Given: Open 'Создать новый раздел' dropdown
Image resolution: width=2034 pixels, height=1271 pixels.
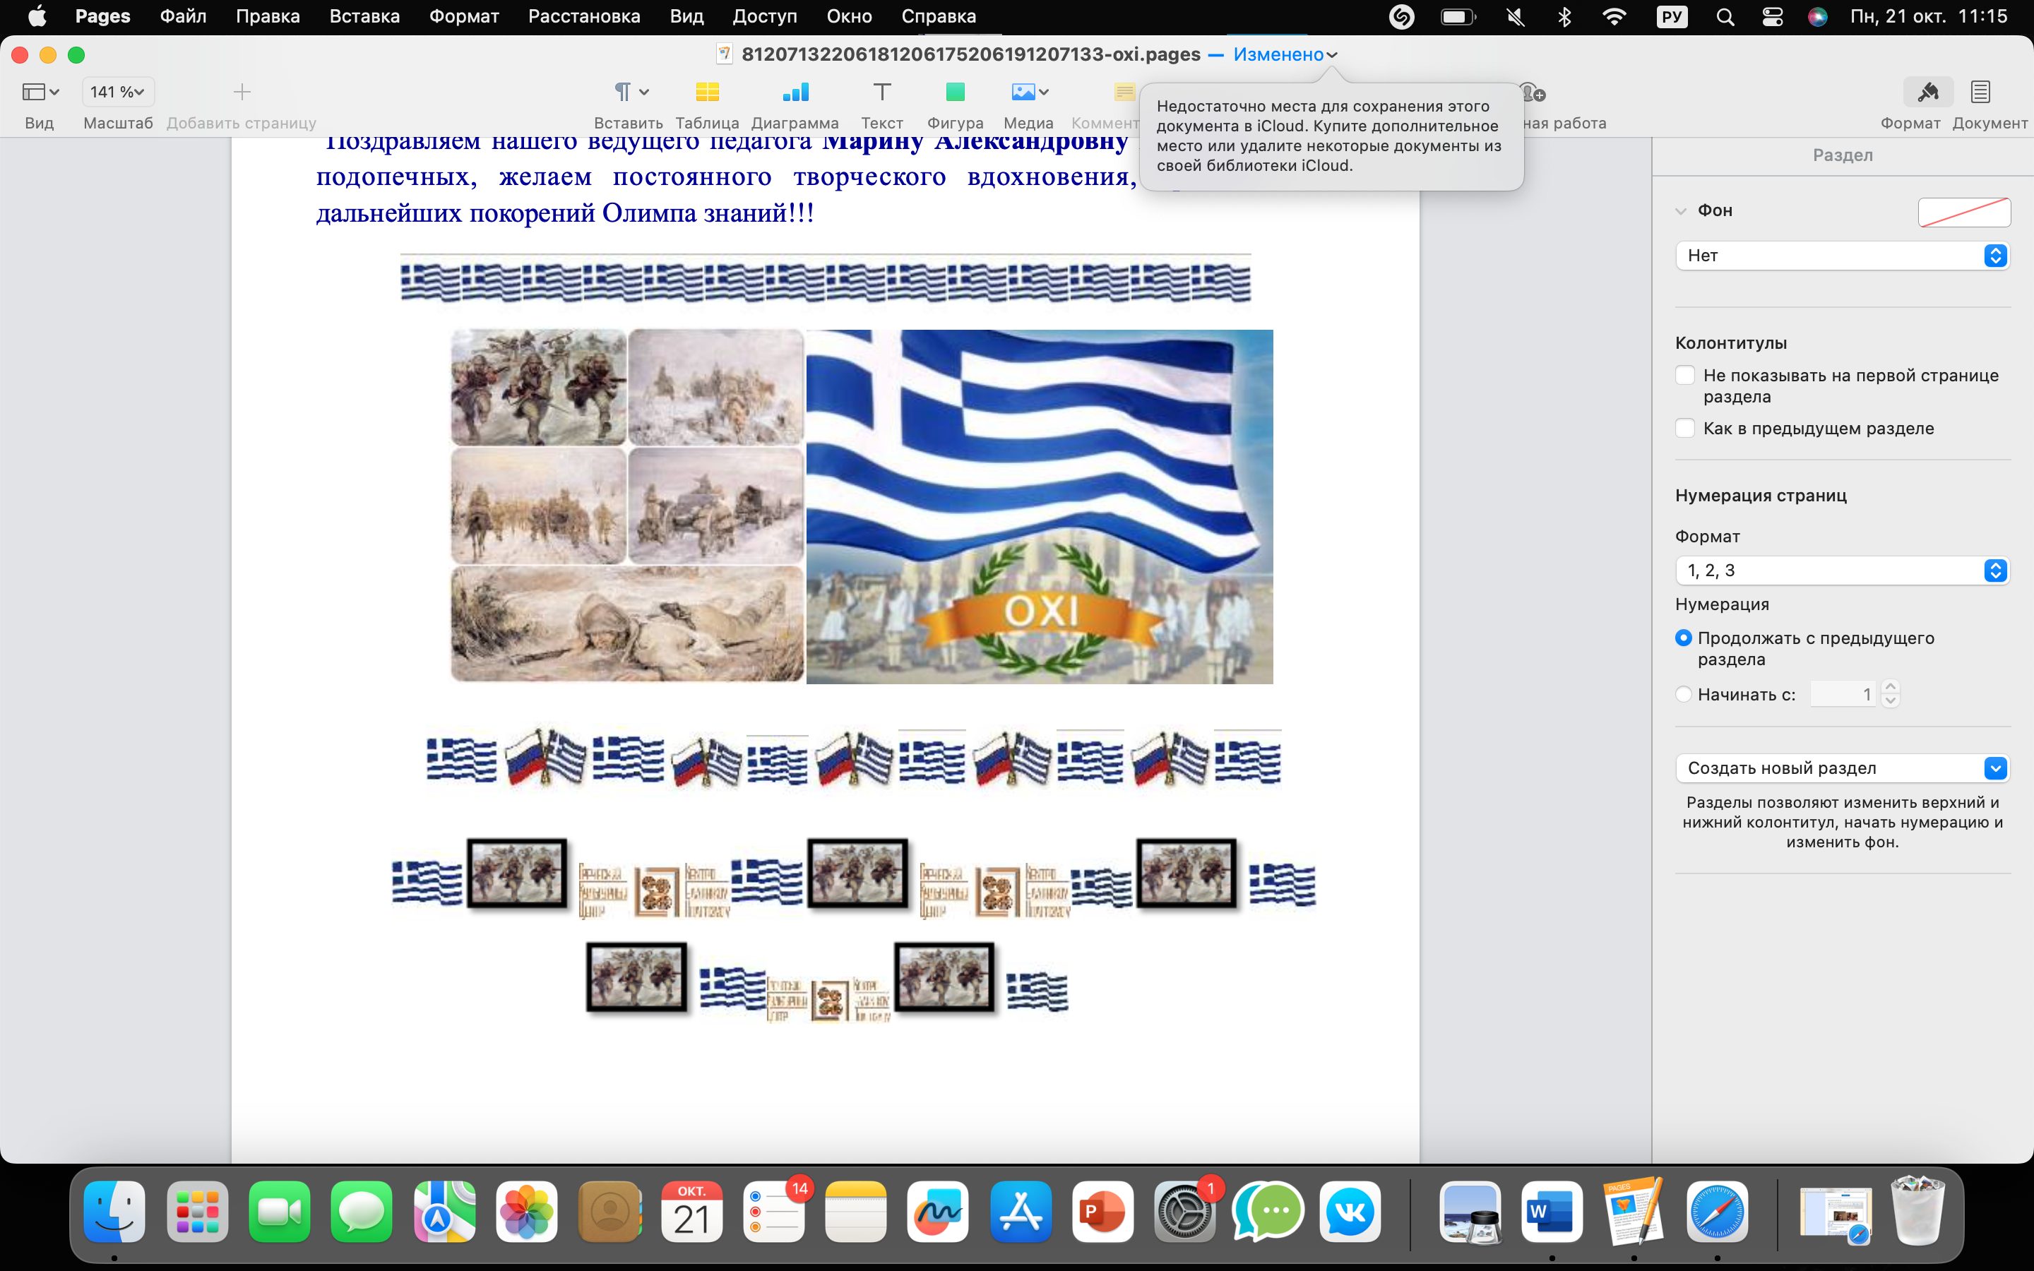Looking at the screenshot, I should point(1841,768).
